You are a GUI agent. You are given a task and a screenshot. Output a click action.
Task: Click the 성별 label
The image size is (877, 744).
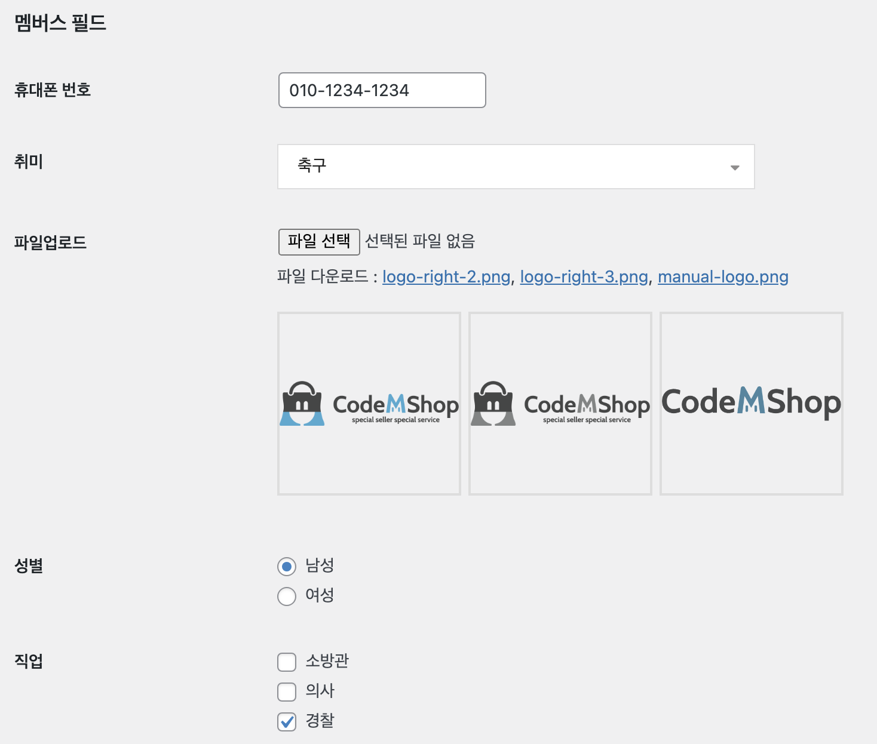[x=29, y=565]
